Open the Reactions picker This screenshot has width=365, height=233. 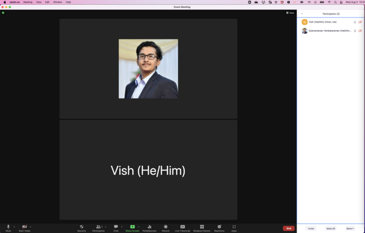coord(219,227)
